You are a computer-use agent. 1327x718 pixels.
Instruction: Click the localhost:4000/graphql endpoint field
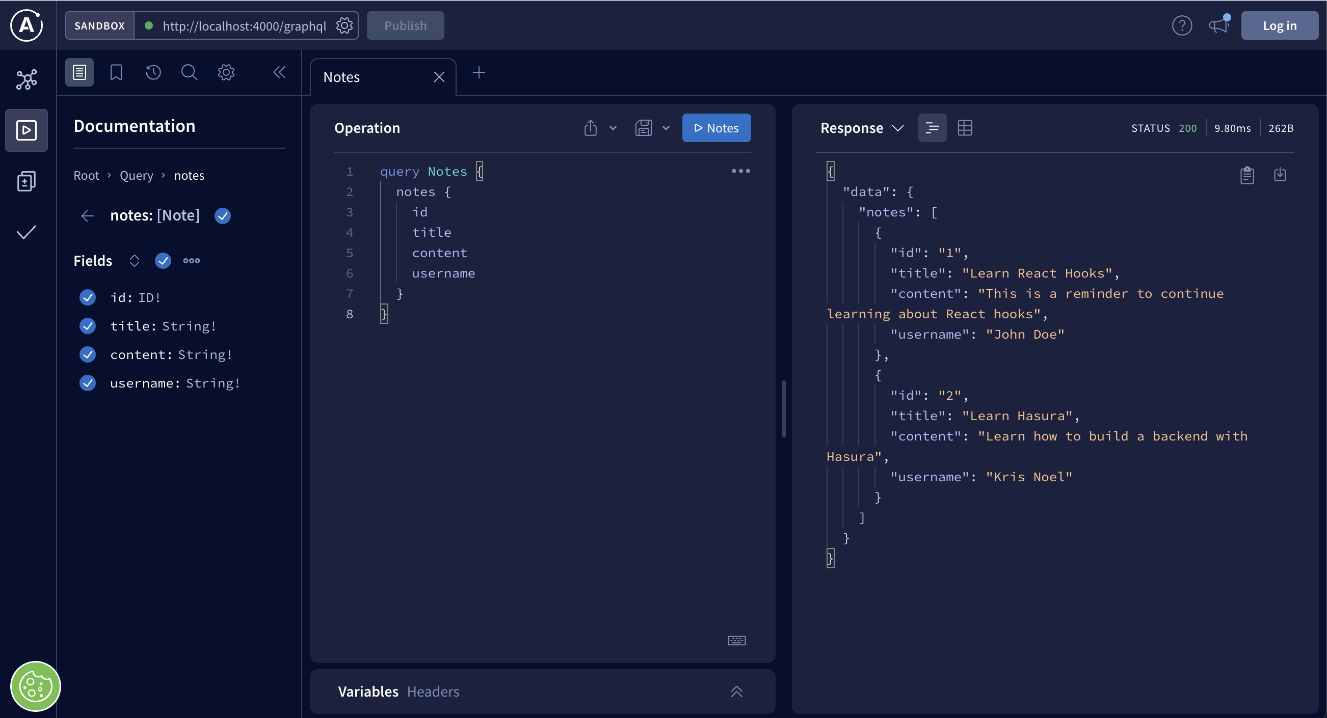(245, 26)
